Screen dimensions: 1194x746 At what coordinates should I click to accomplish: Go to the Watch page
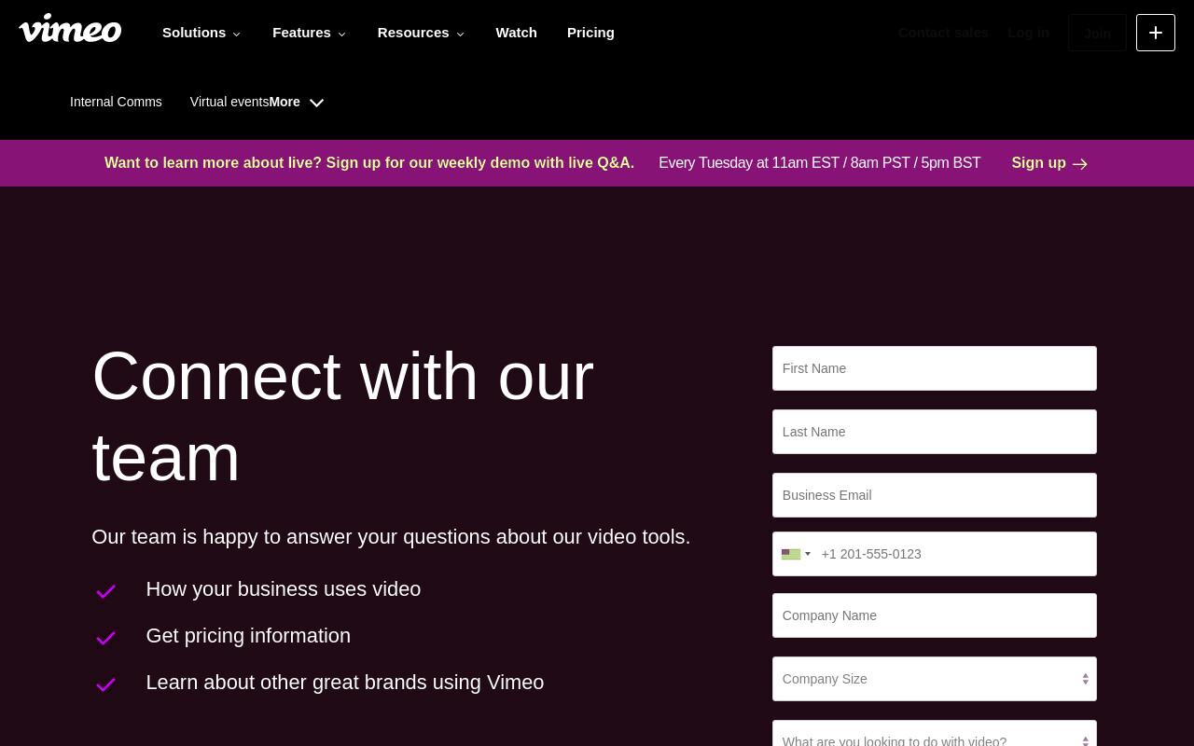point(516,33)
